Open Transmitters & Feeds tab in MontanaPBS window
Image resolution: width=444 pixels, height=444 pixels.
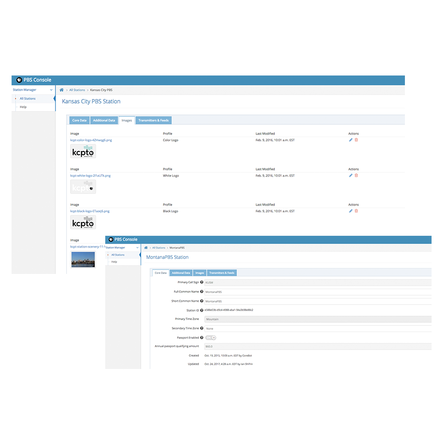pos(222,273)
